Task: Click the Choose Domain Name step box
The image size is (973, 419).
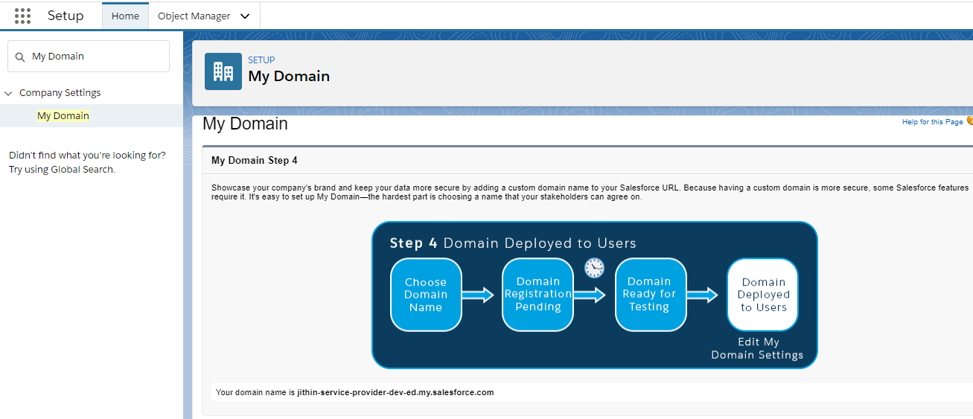Action: coord(426,295)
